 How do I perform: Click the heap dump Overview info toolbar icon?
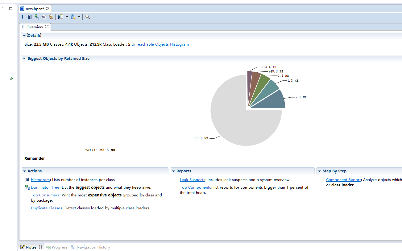tap(23, 17)
